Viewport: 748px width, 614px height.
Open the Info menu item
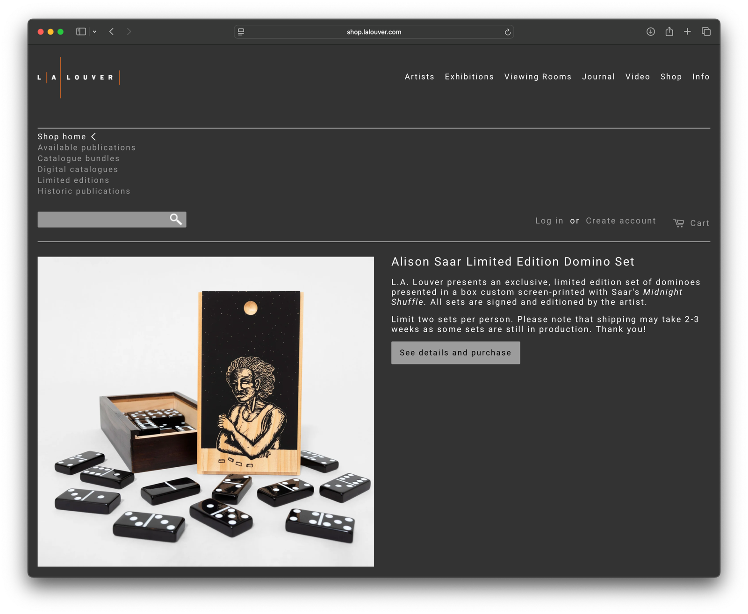coord(701,77)
